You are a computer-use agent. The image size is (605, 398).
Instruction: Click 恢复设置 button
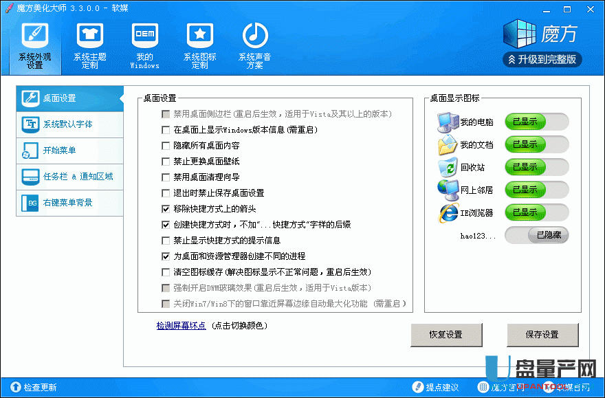click(446, 335)
